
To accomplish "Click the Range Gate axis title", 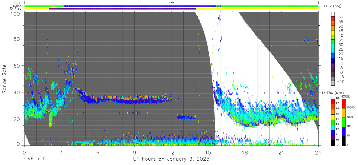I will 4,79.
